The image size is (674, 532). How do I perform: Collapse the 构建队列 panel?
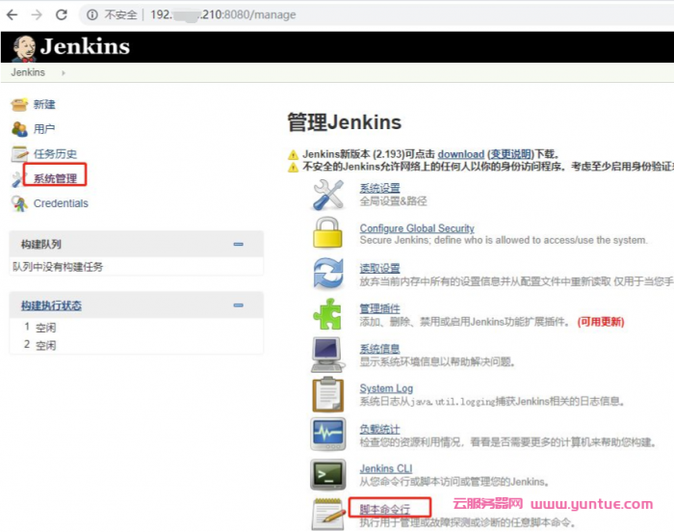[x=239, y=245]
